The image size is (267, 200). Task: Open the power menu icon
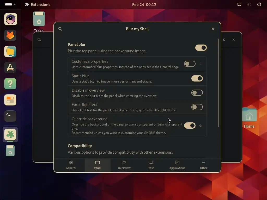coord(259,4)
